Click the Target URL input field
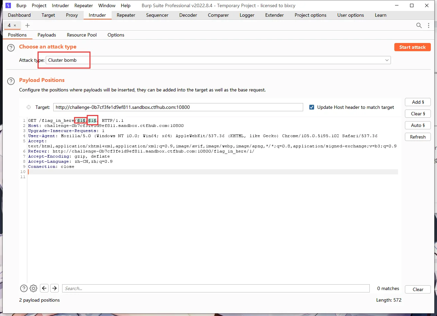The width and height of the screenshot is (437, 316). click(178, 107)
